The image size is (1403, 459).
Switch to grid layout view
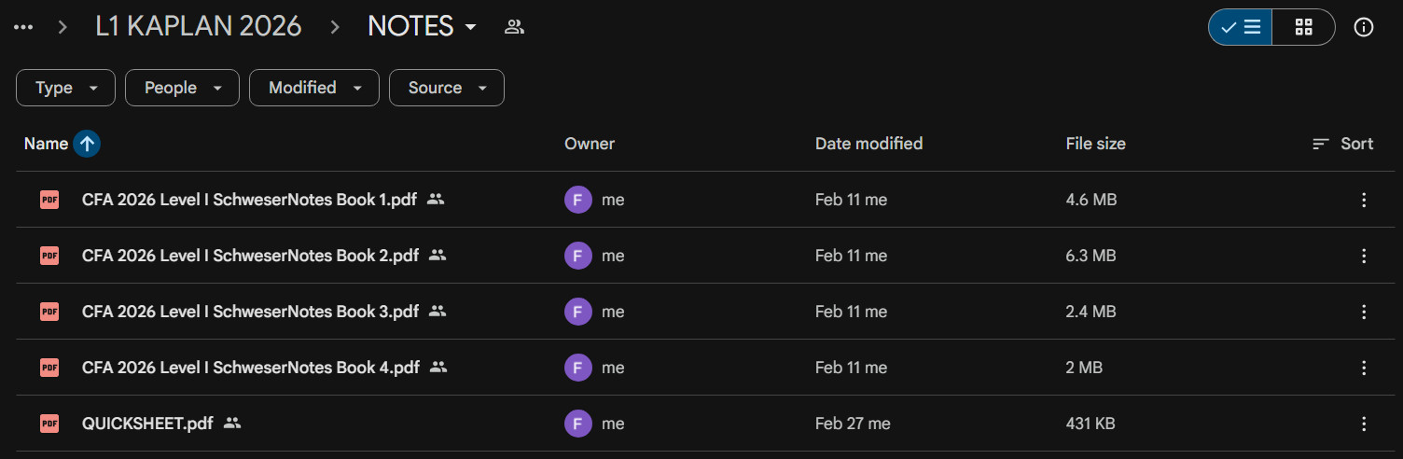click(x=1303, y=27)
